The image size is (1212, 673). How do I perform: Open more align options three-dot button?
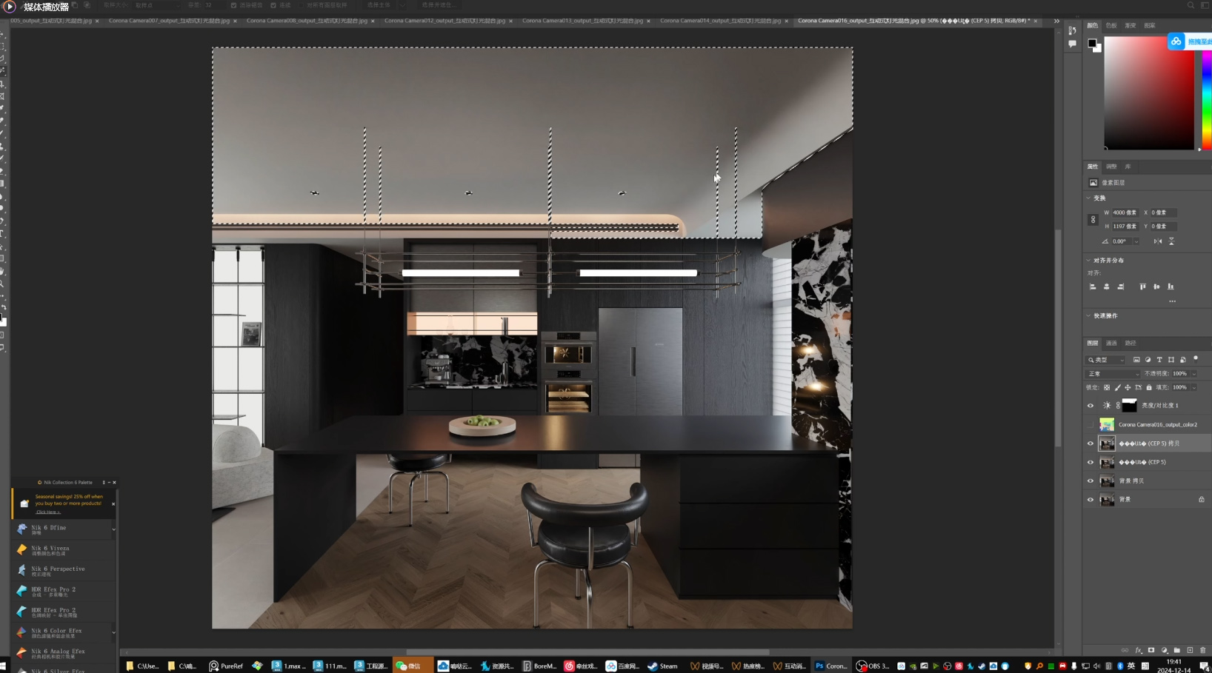tap(1172, 301)
